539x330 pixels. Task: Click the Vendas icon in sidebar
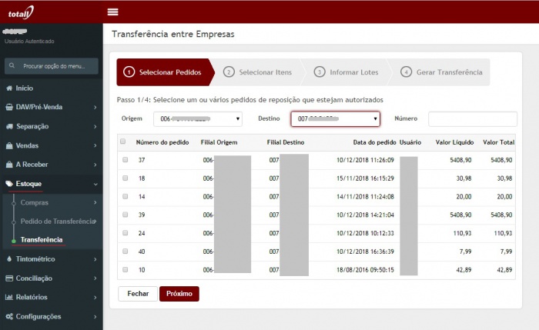(x=9, y=145)
